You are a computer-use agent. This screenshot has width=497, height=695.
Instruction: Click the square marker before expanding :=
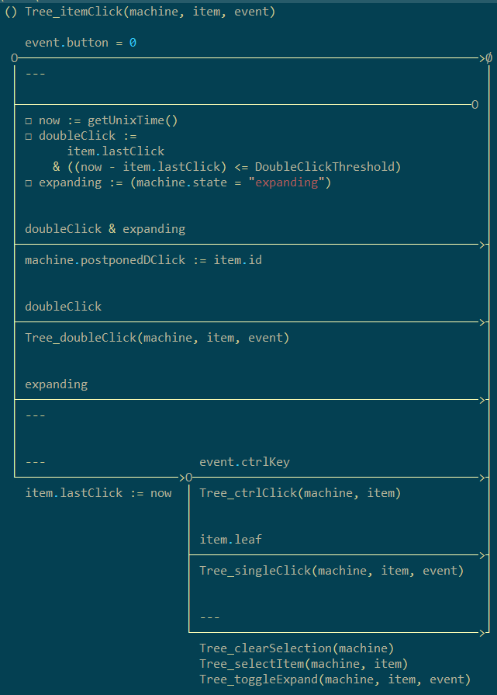coord(29,182)
